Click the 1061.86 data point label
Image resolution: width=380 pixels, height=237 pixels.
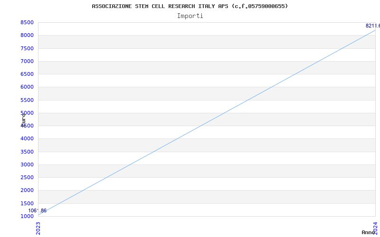(x=38, y=210)
